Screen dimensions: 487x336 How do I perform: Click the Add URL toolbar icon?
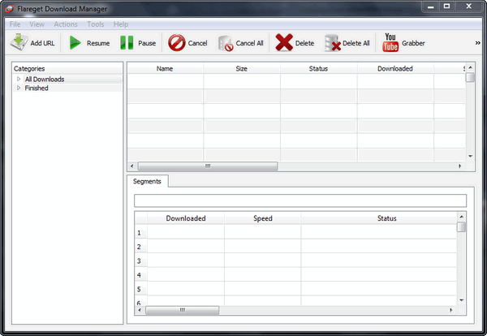19,42
